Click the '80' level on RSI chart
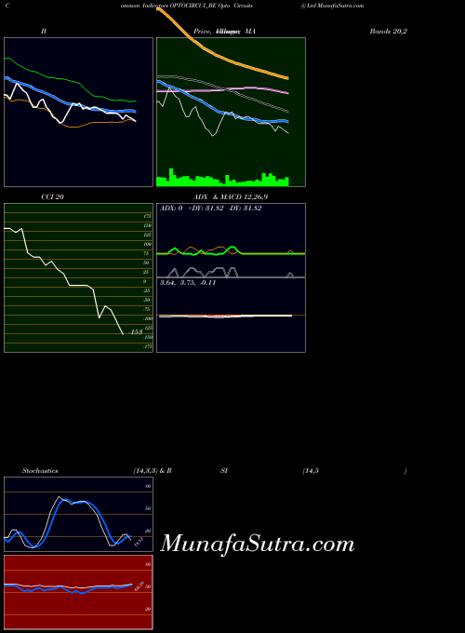The height and width of the screenshot is (633, 465). click(x=148, y=564)
